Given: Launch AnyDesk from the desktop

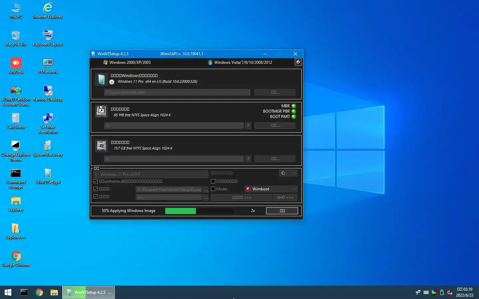Looking at the screenshot, I should [16, 66].
